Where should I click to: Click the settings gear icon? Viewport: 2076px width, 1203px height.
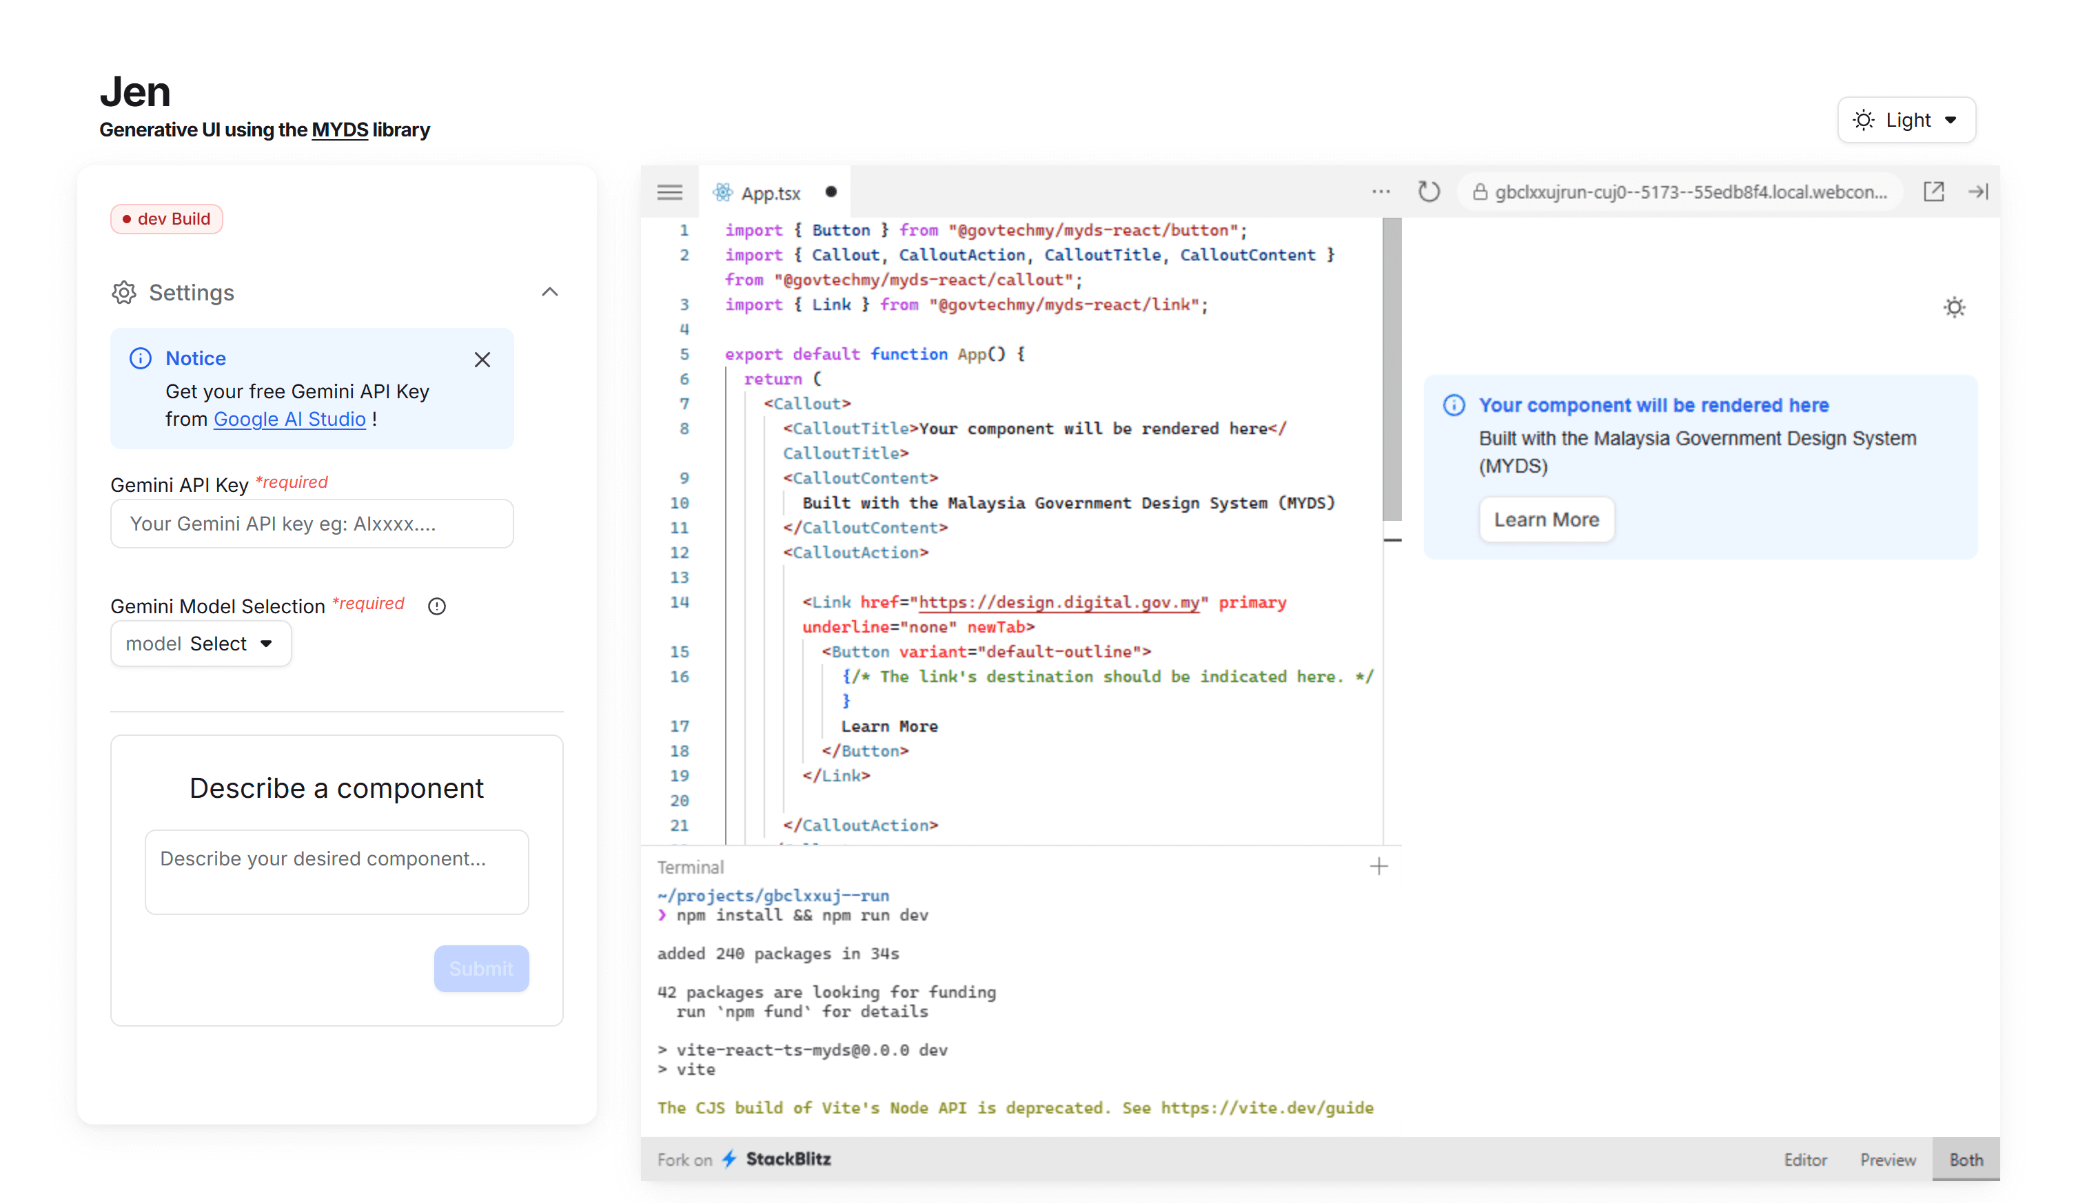coord(124,292)
